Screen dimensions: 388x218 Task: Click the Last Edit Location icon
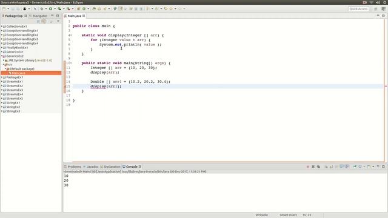[166, 8]
